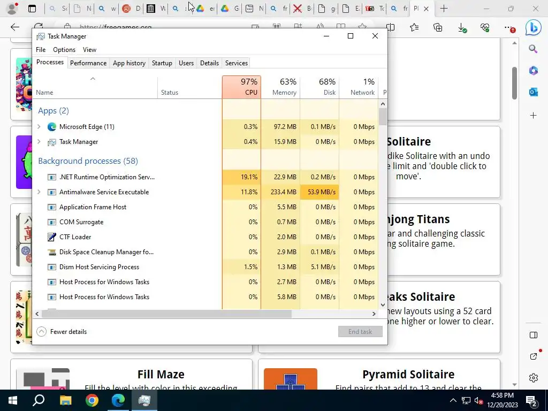Image resolution: width=548 pixels, height=411 pixels.
Task: Open the App history tab
Action: [129, 63]
